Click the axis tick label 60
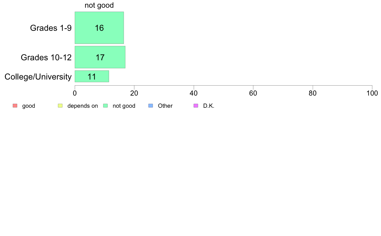Image resolution: width=381 pixels, height=236 pixels. [x=253, y=93]
